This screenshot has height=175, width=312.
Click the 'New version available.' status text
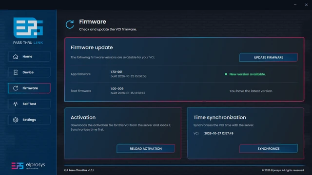point(247,74)
